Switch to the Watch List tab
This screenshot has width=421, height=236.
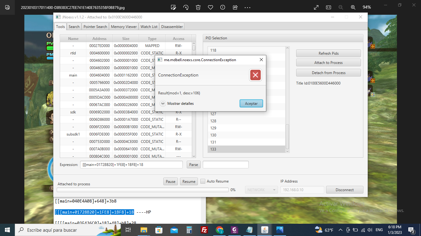[149, 27]
